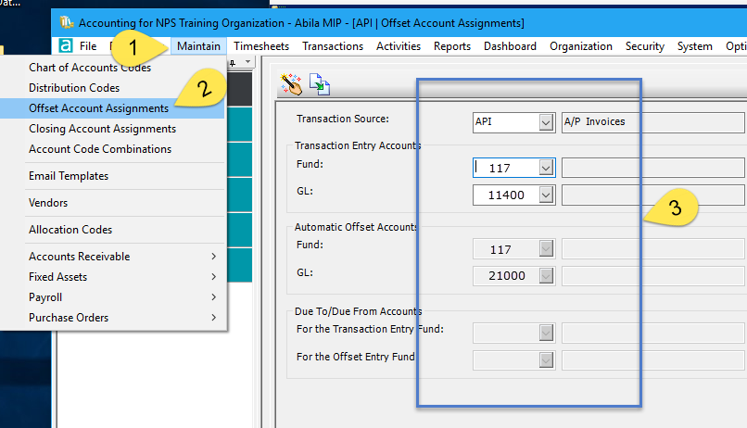Expand the Transaction Entry GL 11400 dropdown
The image size is (747, 428).
[x=546, y=195]
